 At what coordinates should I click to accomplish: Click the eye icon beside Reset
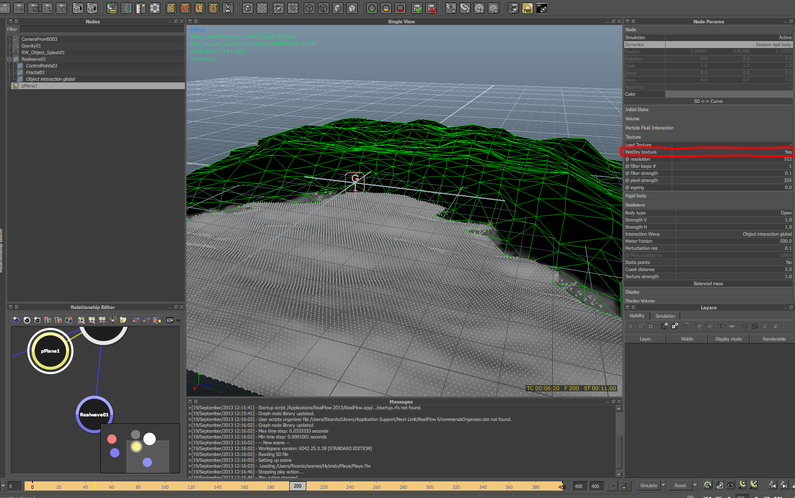(730, 485)
